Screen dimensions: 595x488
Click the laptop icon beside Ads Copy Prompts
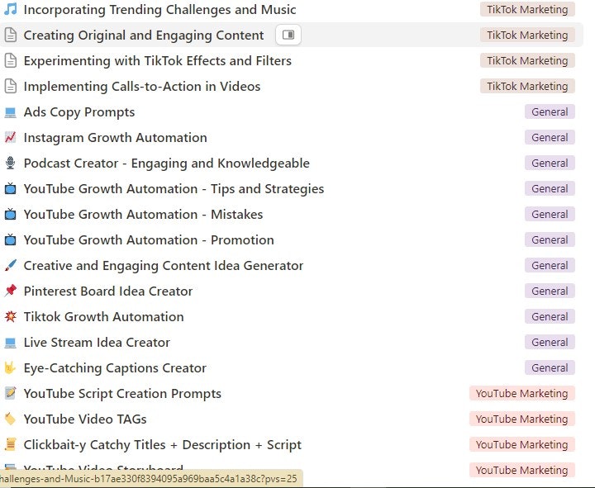pyautogui.click(x=10, y=111)
